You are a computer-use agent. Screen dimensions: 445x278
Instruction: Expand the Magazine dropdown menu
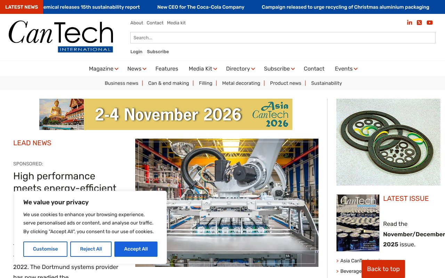[101, 68]
